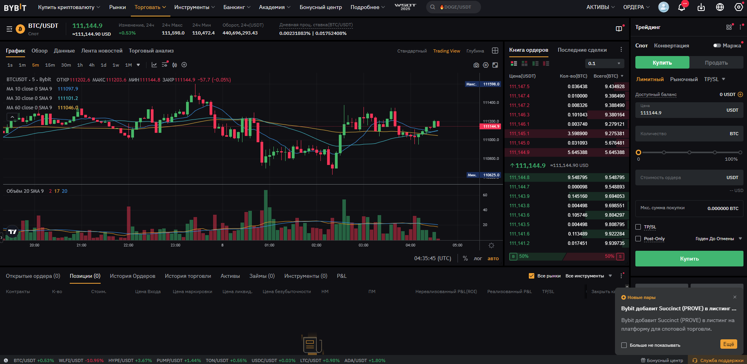Image resolution: width=747 pixels, height=364 pixels.
Task: Click the chart screenshot camera icon
Action: (x=476, y=65)
